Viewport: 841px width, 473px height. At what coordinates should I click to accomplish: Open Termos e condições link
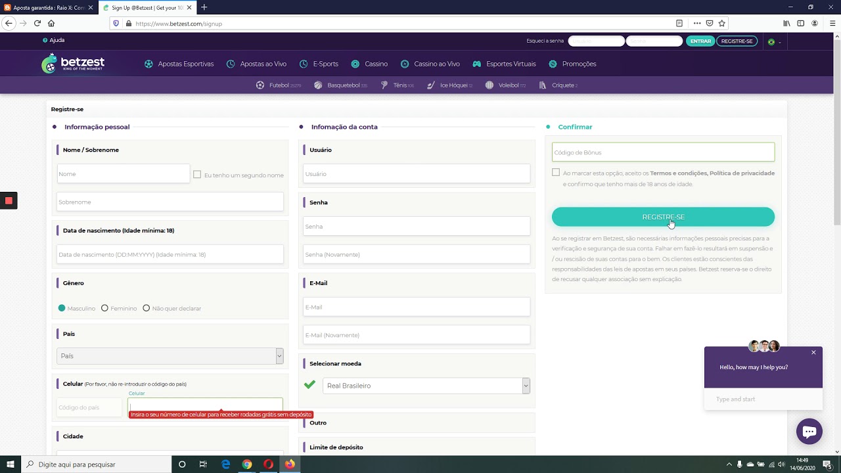tap(678, 173)
